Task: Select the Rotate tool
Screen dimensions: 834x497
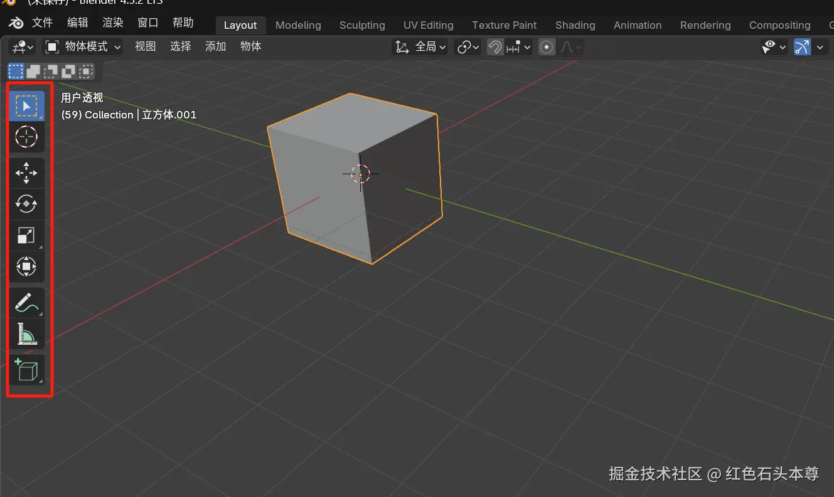Action: (26, 204)
